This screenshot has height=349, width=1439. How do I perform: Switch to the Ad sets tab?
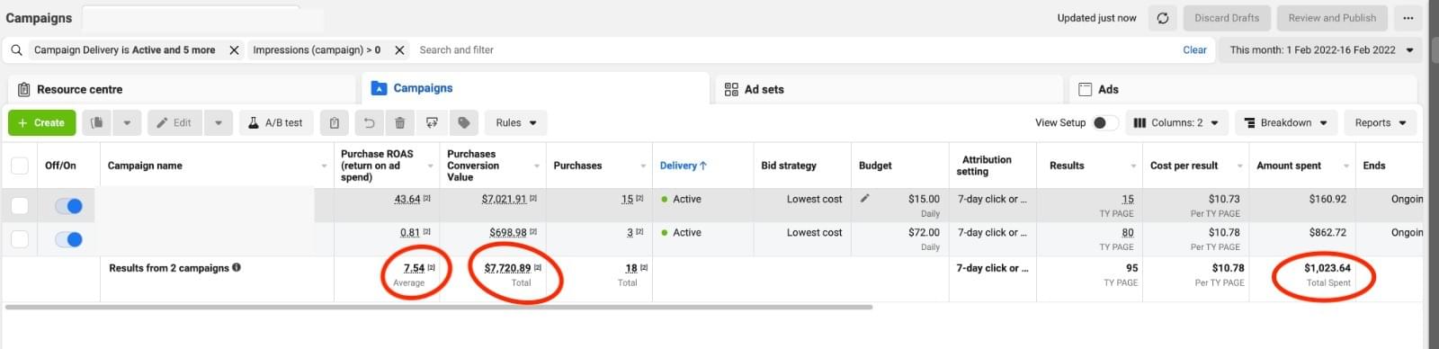[x=889, y=89]
